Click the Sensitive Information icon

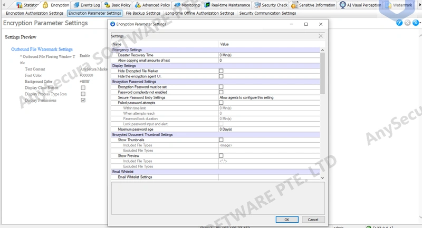click(x=294, y=5)
